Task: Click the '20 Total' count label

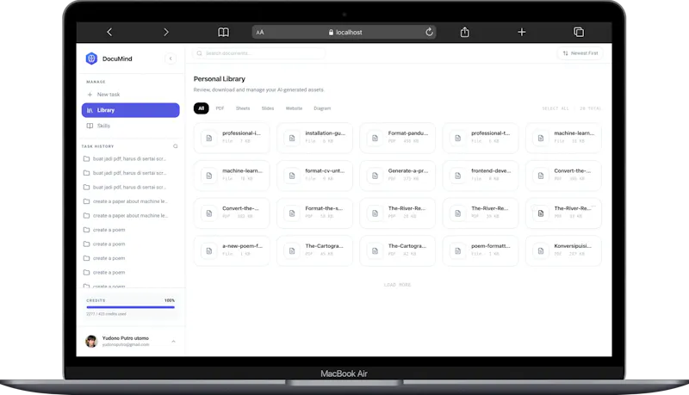Action: pos(590,108)
